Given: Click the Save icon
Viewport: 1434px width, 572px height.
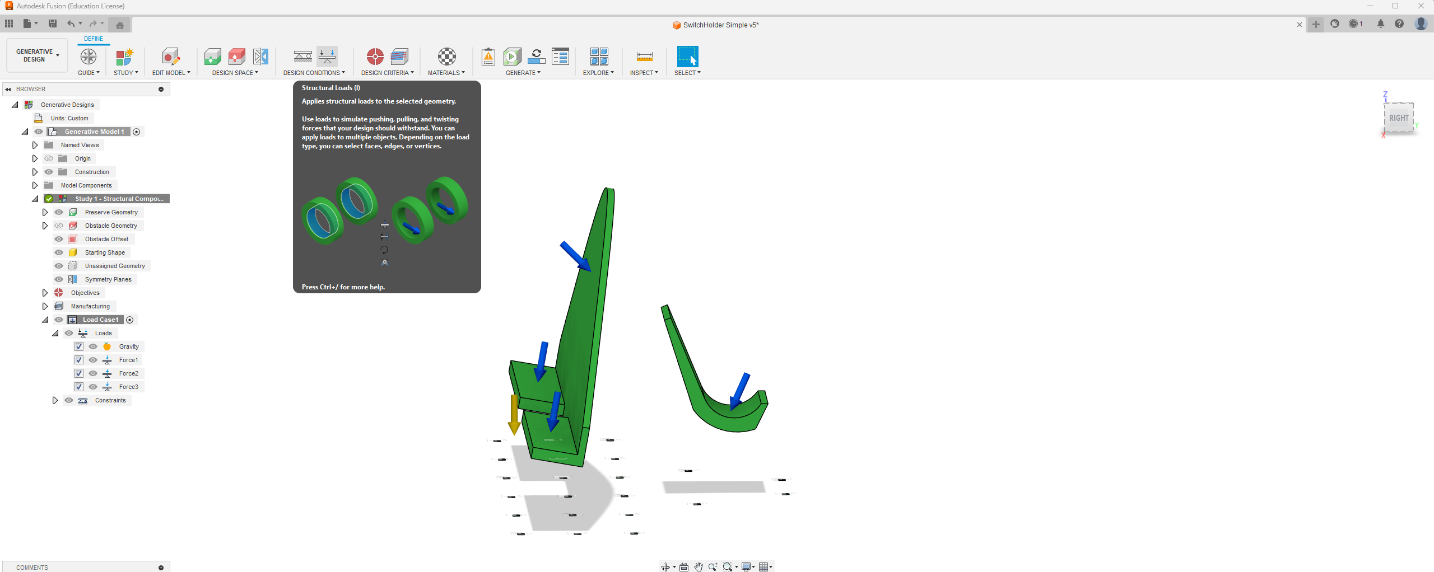Looking at the screenshot, I should click(x=52, y=24).
